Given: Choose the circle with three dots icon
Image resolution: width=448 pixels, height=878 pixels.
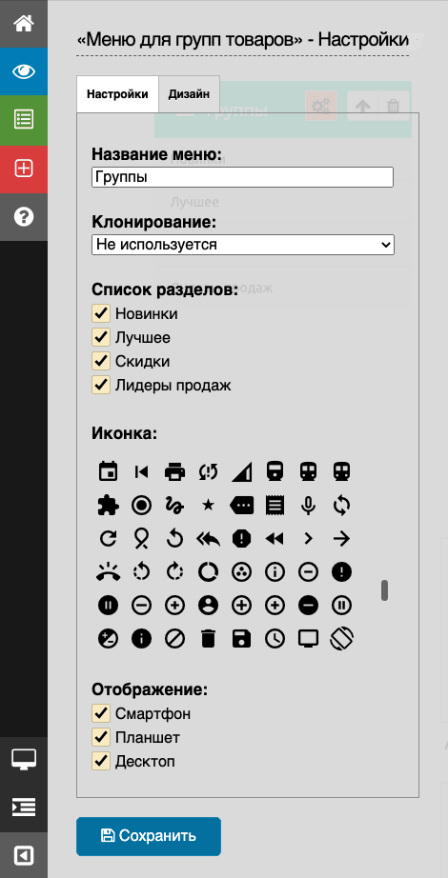Looking at the screenshot, I should 241,572.
